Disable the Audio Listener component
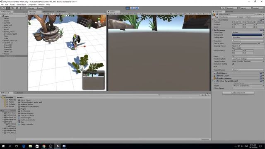The height and width of the screenshot is (149, 265). [217, 78]
